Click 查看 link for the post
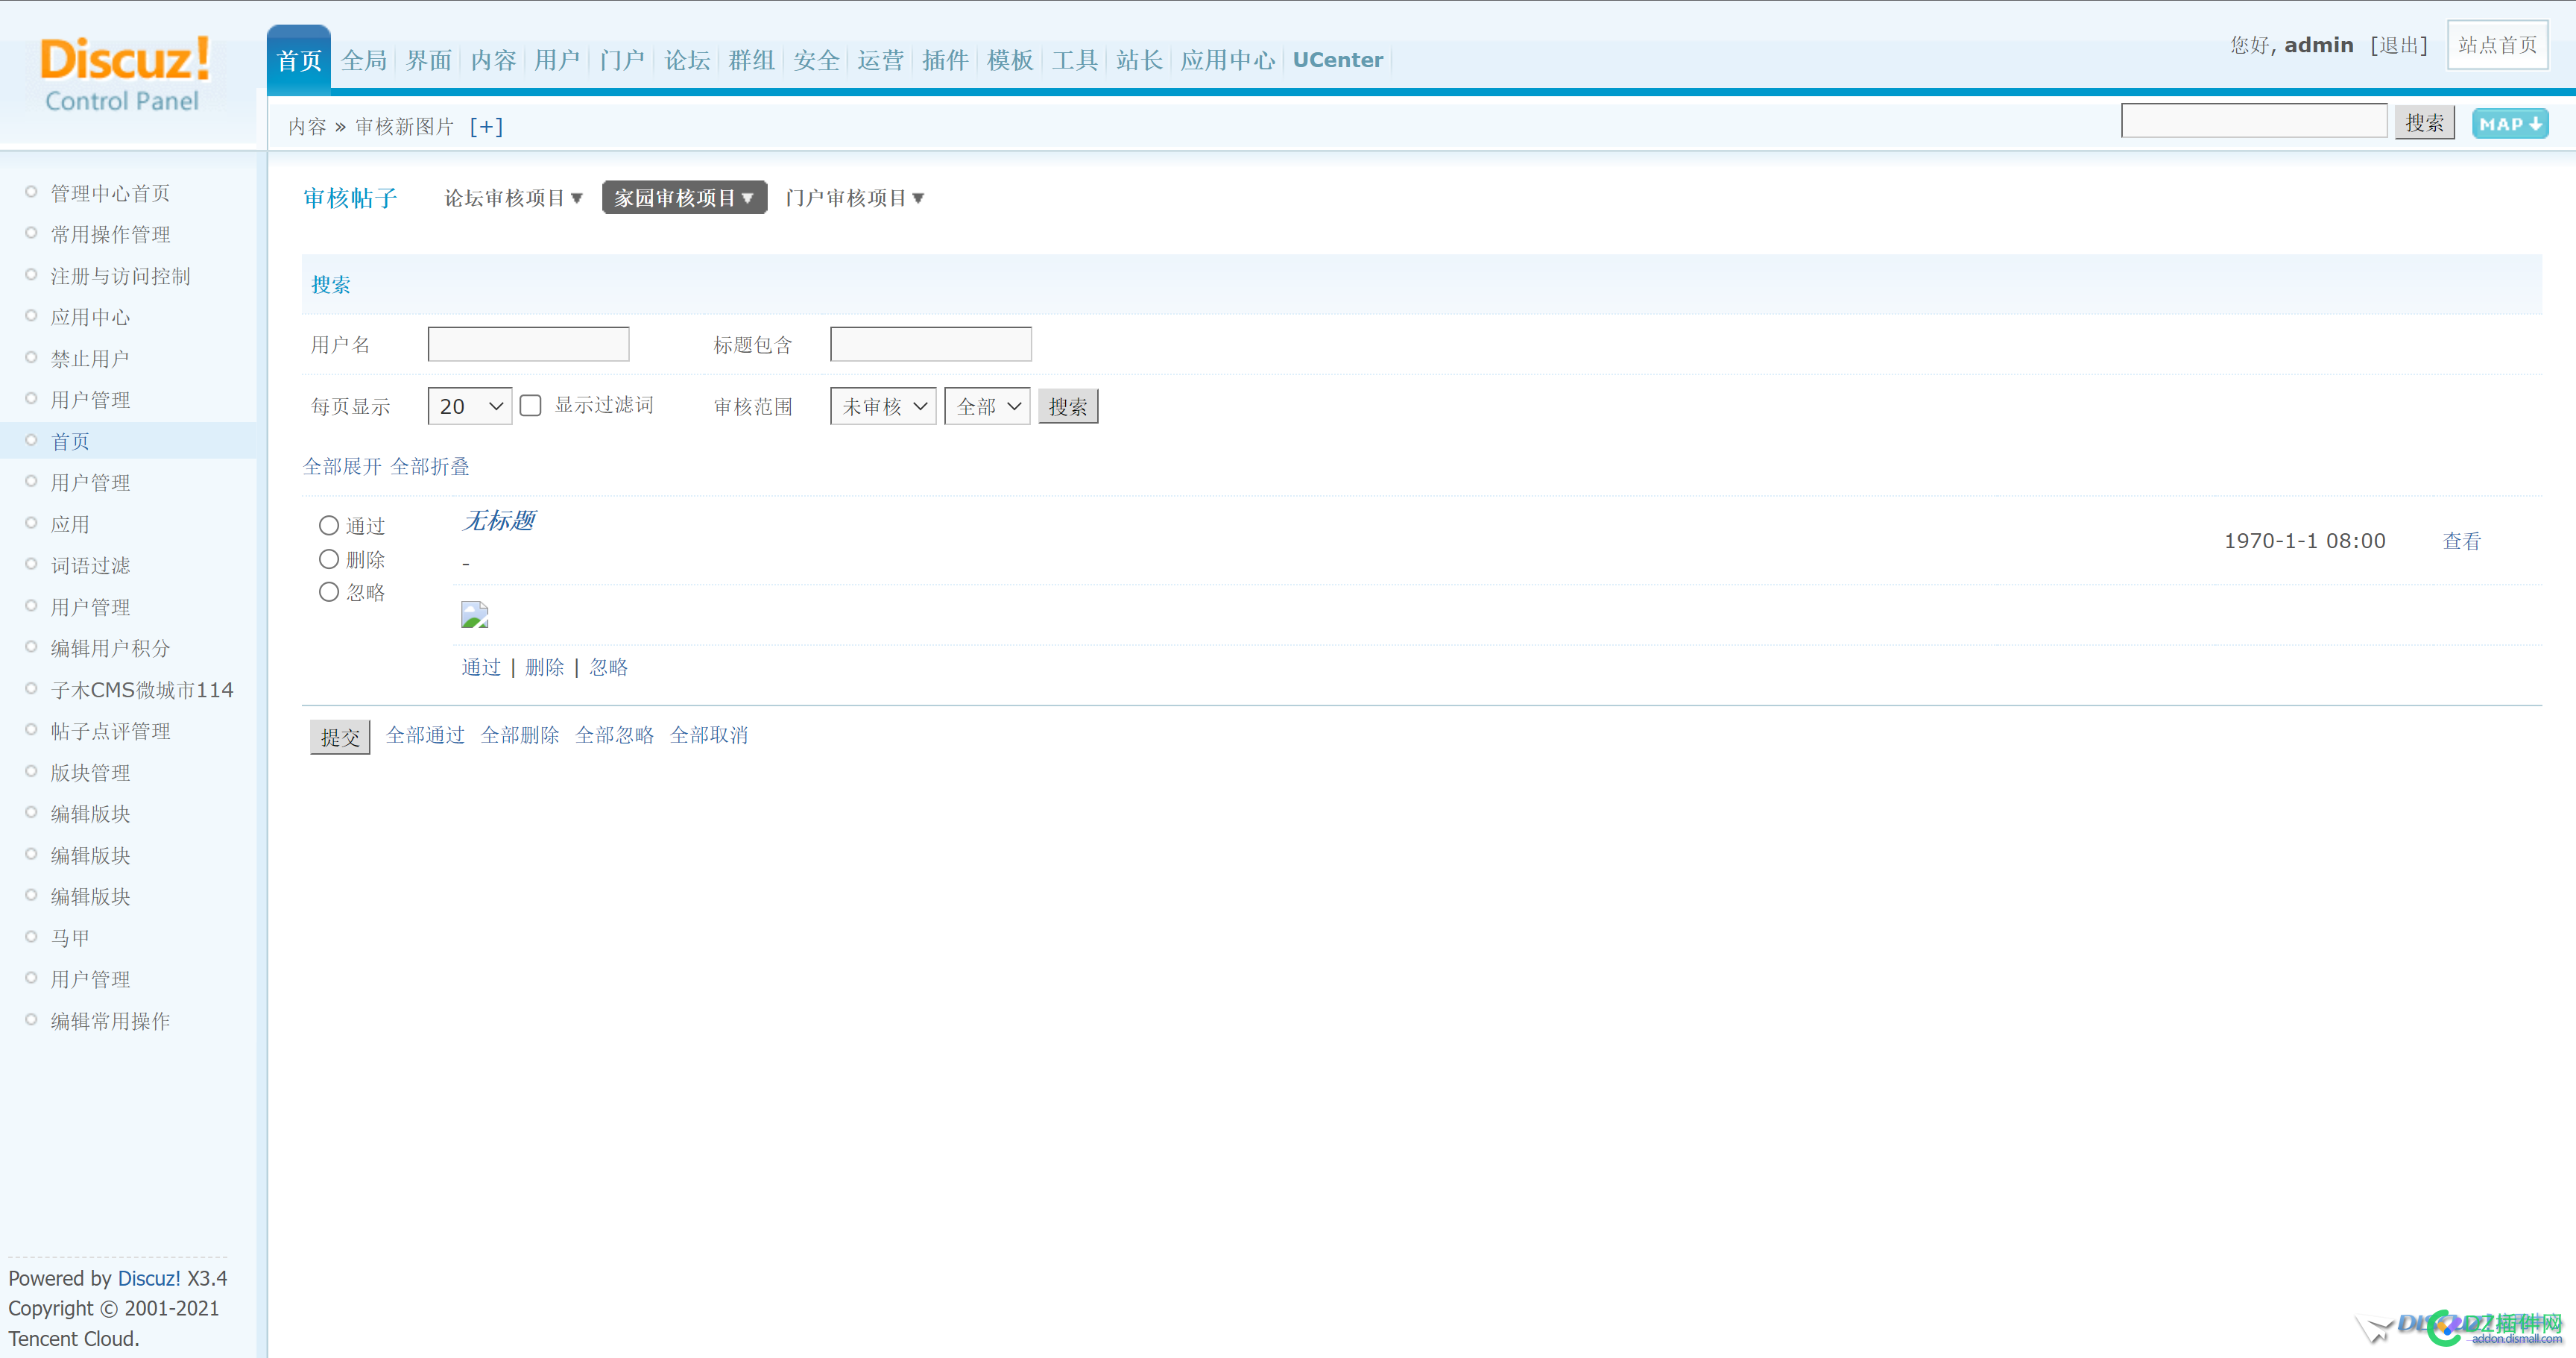2576x1358 pixels. (2462, 541)
